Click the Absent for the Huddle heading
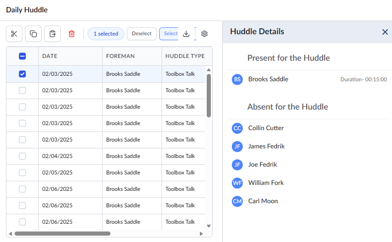This screenshot has width=392, height=242. point(287,107)
